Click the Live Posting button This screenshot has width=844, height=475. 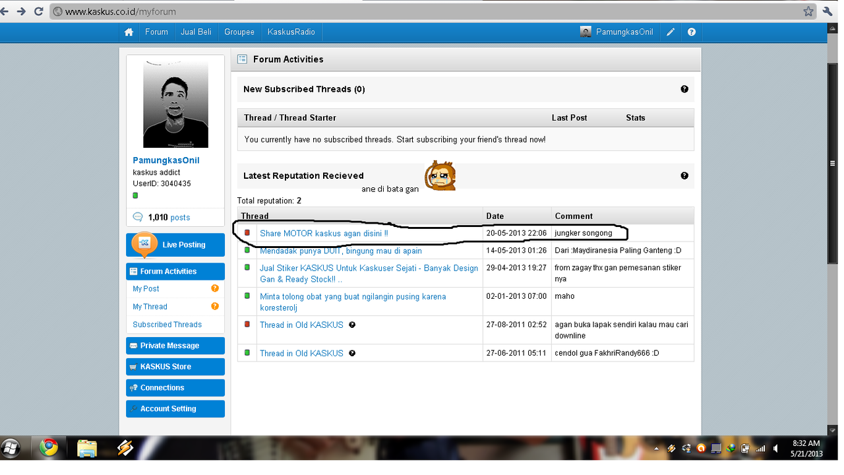click(x=175, y=244)
